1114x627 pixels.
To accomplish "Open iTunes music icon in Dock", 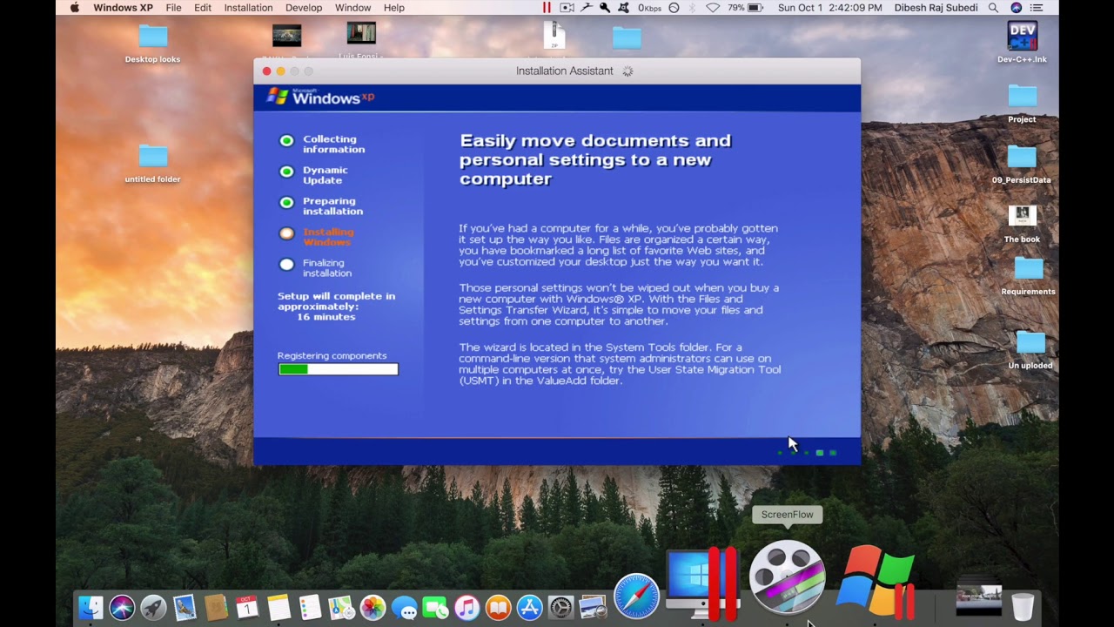I will (x=466, y=607).
